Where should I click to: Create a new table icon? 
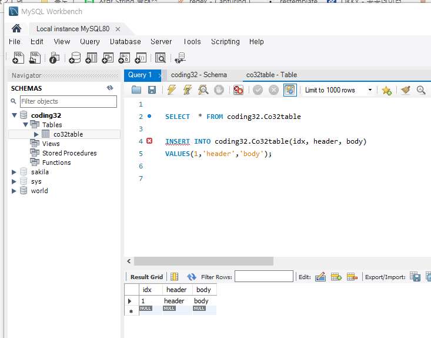point(91,58)
